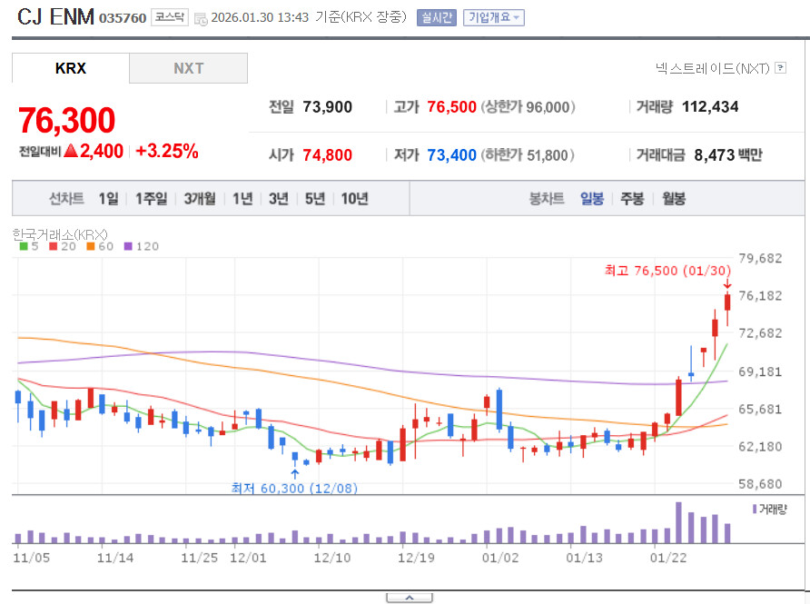
Task: Click the 봉차트 candle chart label
Action: (547, 198)
